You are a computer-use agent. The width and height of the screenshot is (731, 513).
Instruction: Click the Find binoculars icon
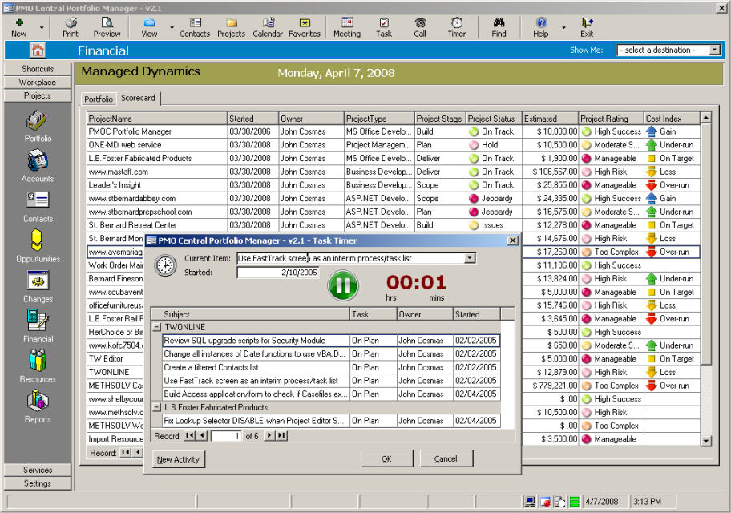tap(499, 27)
